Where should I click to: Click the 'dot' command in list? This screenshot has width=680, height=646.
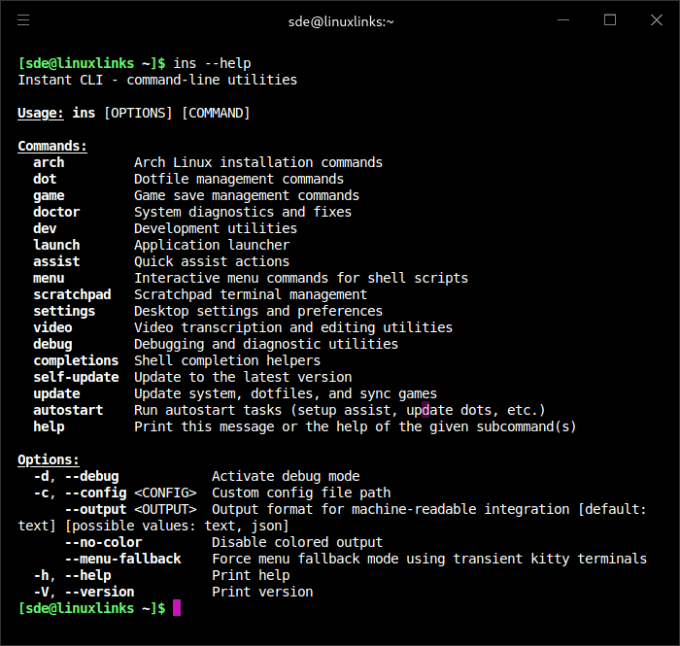point(45,180)
